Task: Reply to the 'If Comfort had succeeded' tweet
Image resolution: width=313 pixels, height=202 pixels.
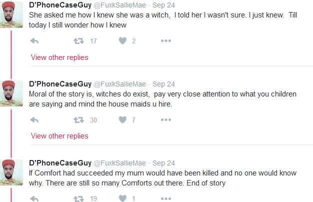Action: [x=34, y=198]
